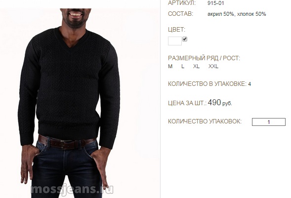Toggle the color selection checkbox
Viewport: 291px width, 198px height.
point(185,39)
